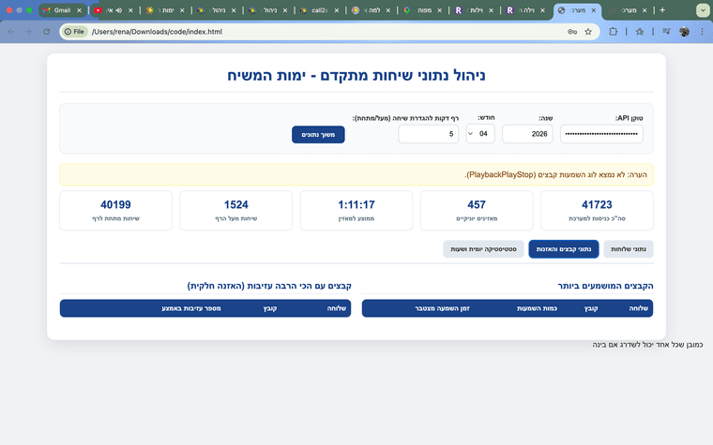
Task: Go forward in browser history
Action: [x=29, y=31]
